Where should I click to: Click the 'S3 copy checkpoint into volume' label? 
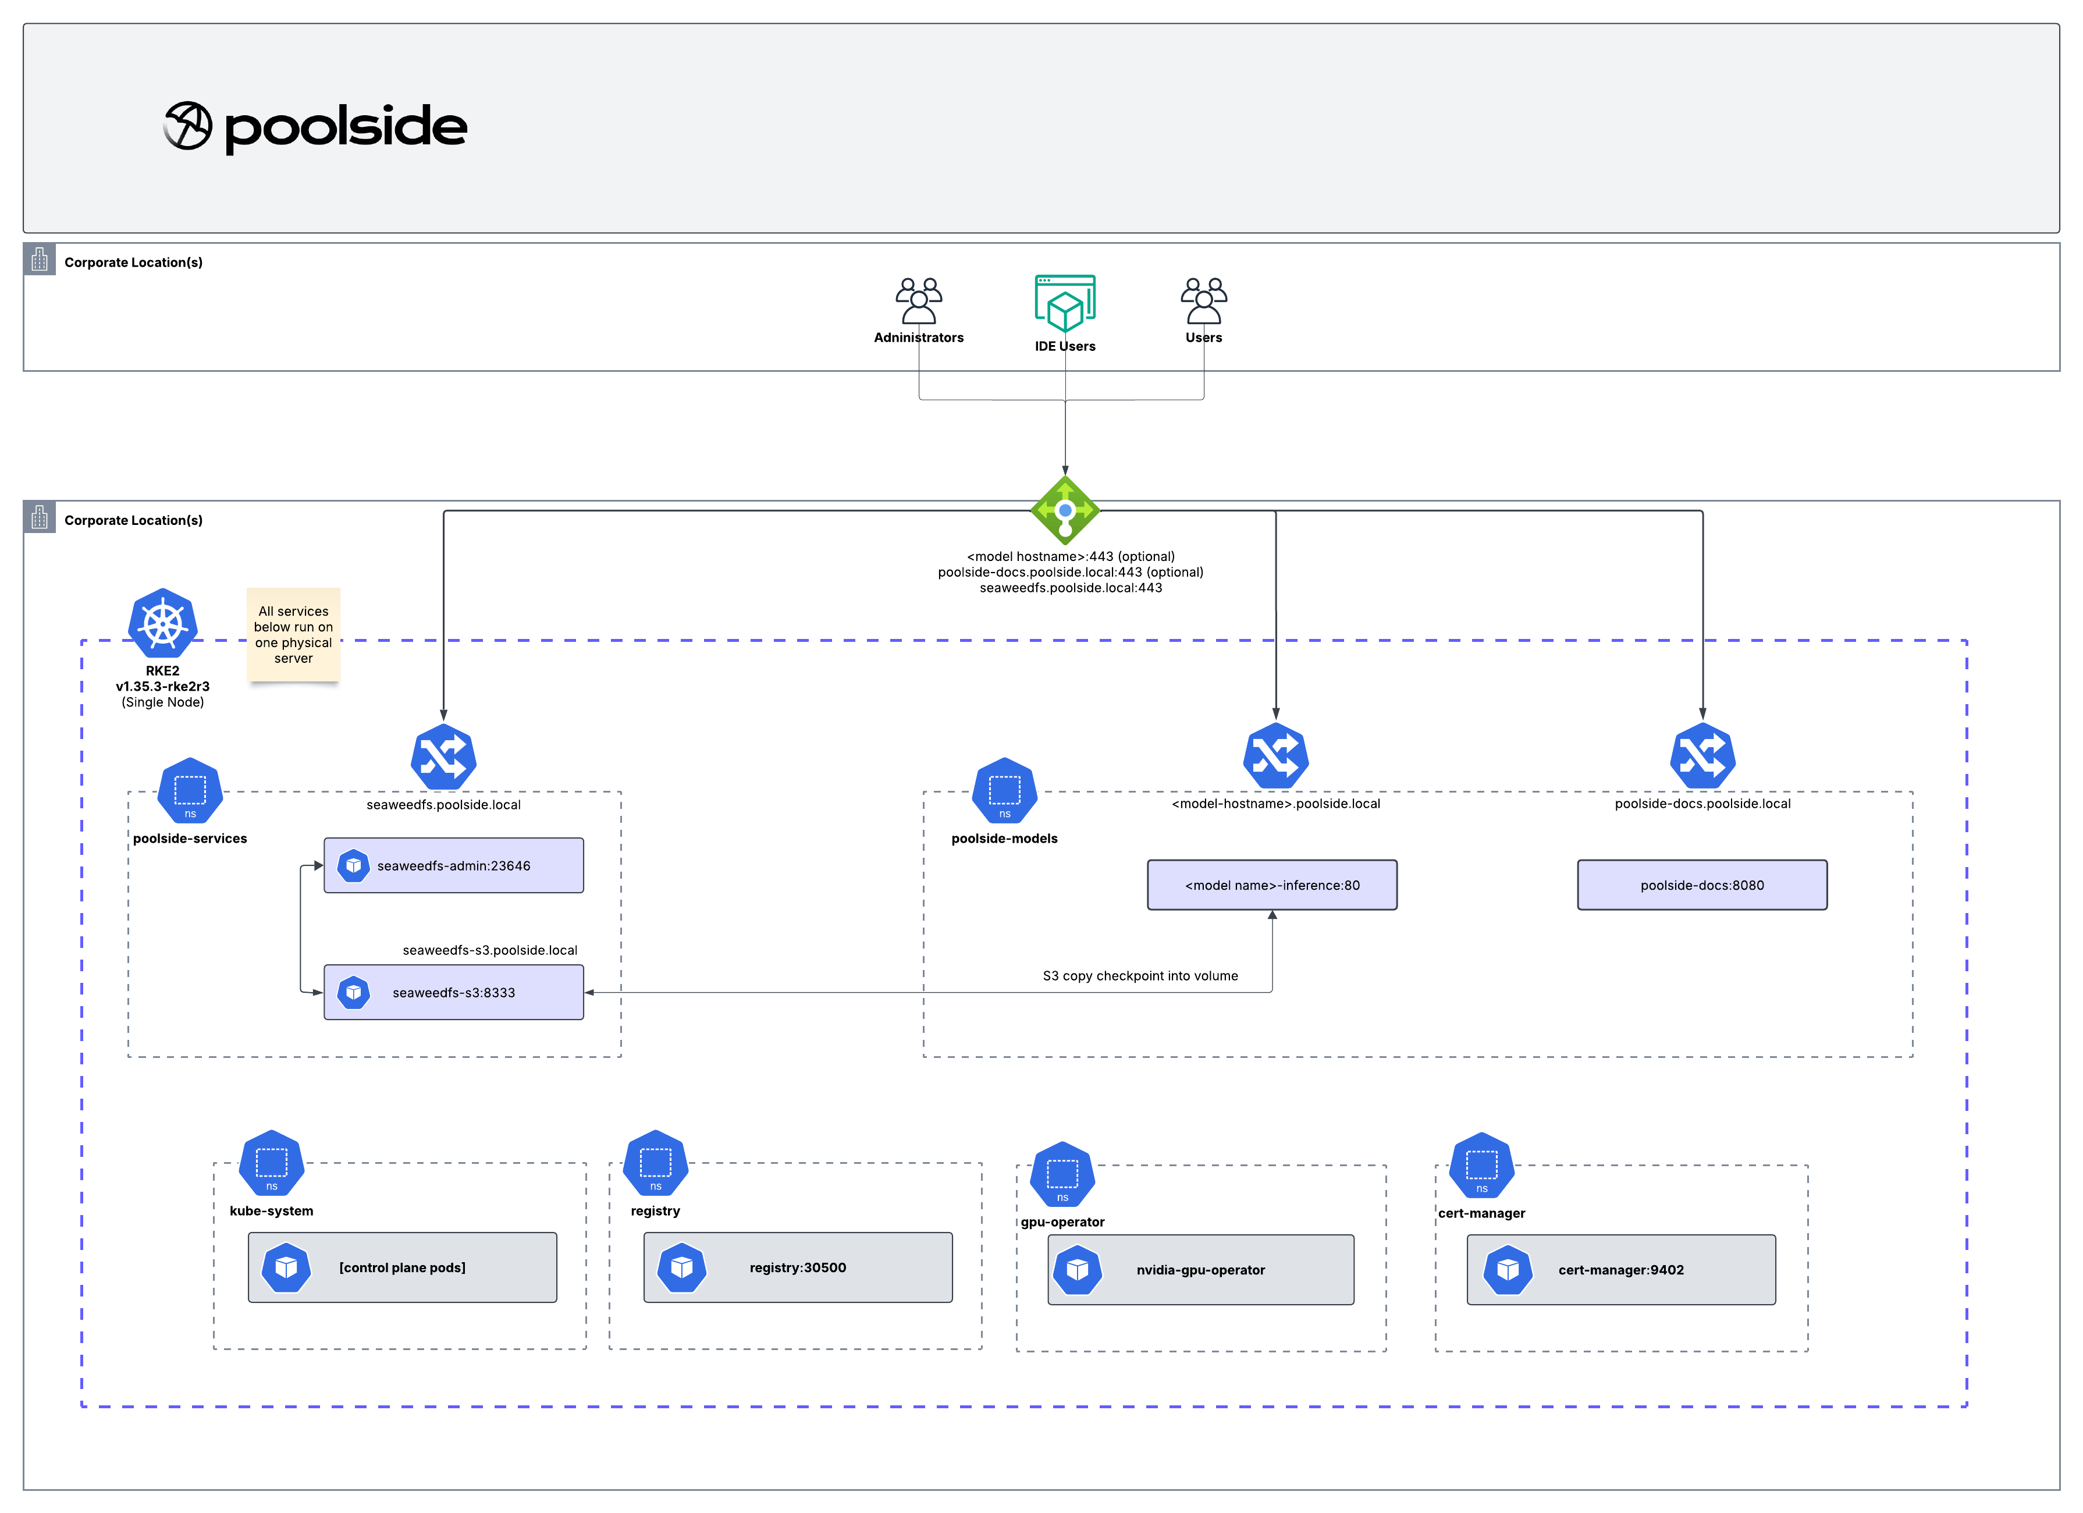[1140, 976]
